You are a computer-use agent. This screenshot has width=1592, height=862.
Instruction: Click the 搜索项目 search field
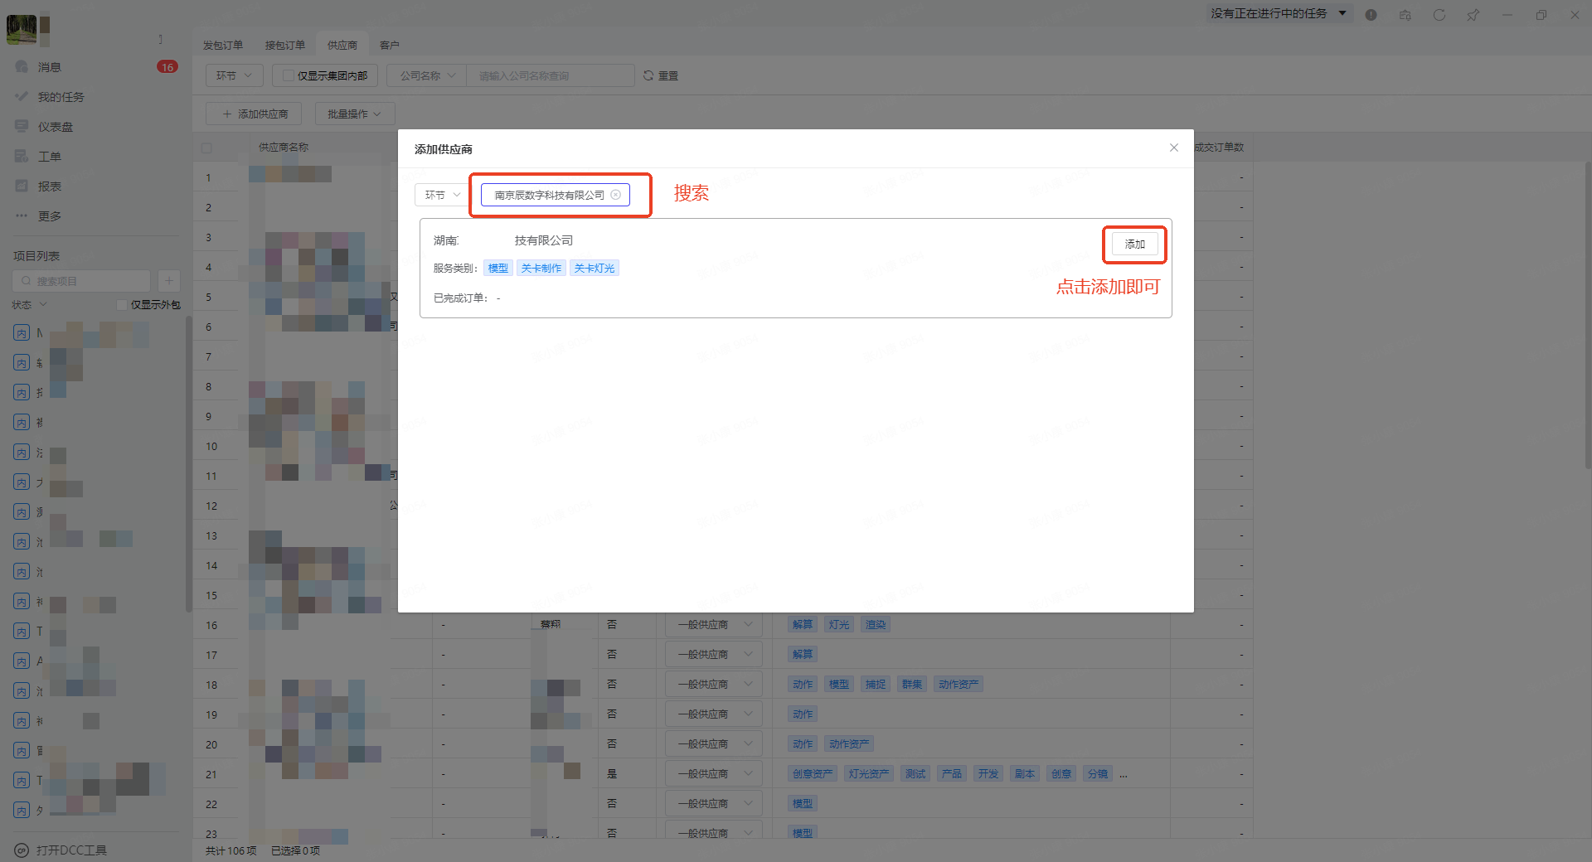[x=83, y=281]
